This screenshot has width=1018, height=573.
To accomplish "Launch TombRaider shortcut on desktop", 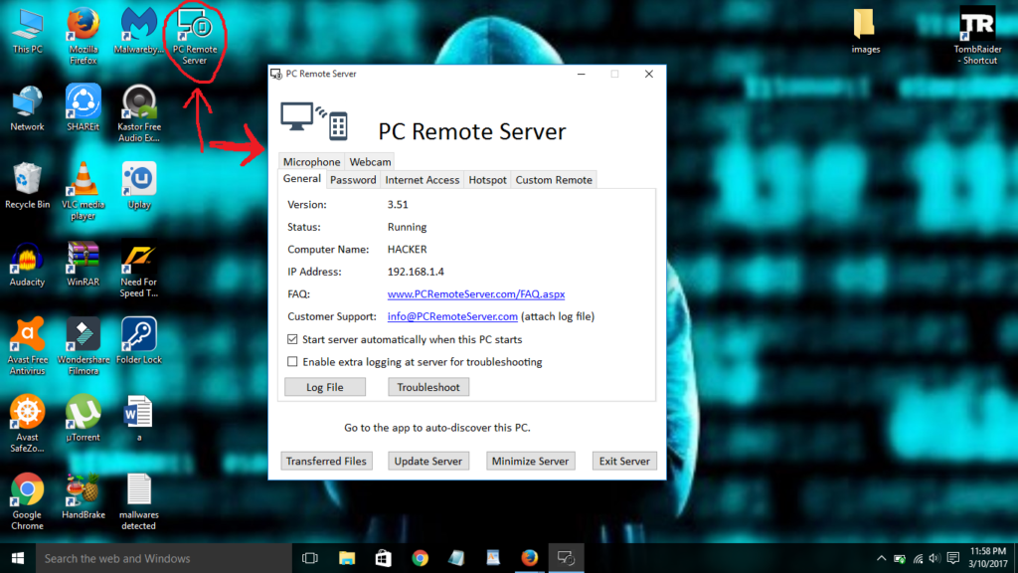I will 978,37.
